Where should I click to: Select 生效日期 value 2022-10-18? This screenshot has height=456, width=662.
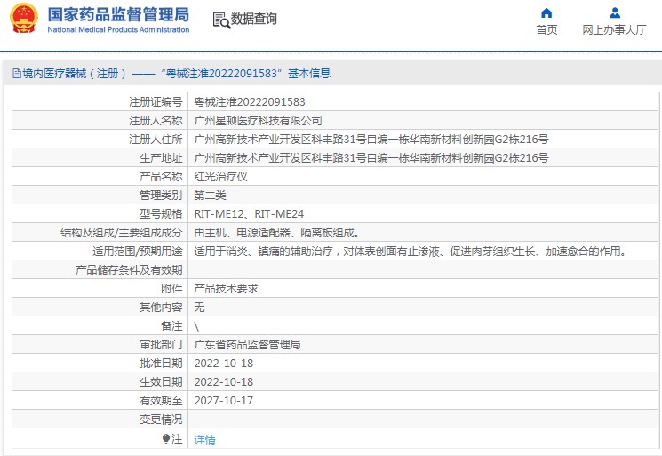pyautogui.click(x=224, y=382)
